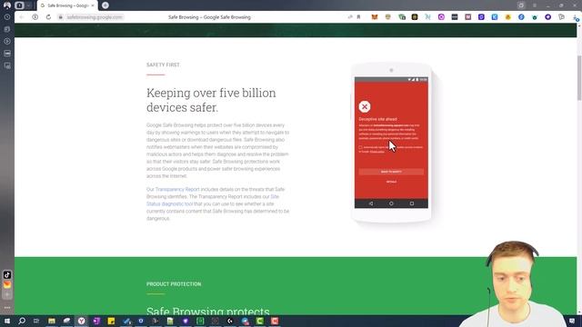
Task: Click the page title in the address bar
Action: (209, 17)
